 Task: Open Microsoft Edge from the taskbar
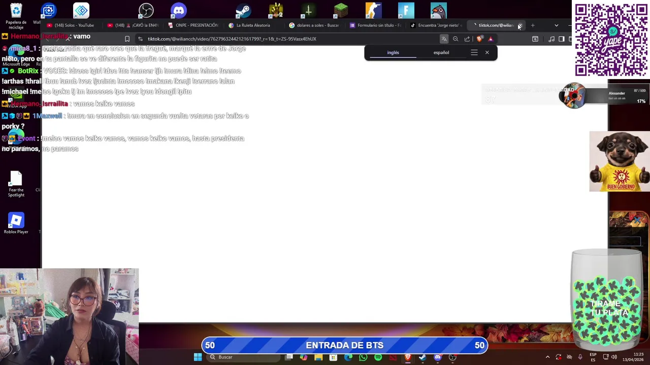pos(348,357)
